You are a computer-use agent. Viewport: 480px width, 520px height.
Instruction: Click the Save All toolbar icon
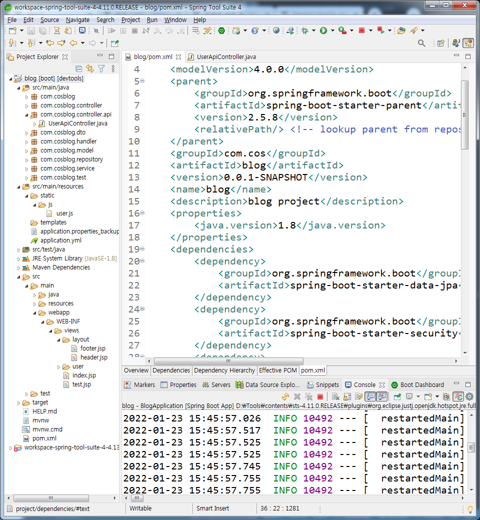[x=43, y=31]
